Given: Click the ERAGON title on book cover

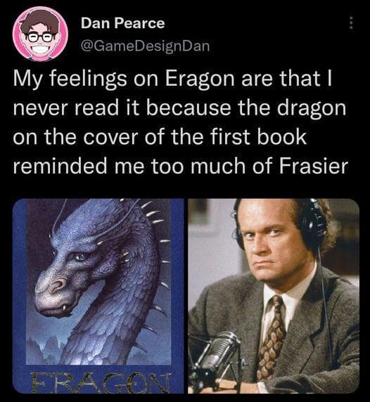Looking at the screenshot, I should pyautogui.click(x=100, y=383).
